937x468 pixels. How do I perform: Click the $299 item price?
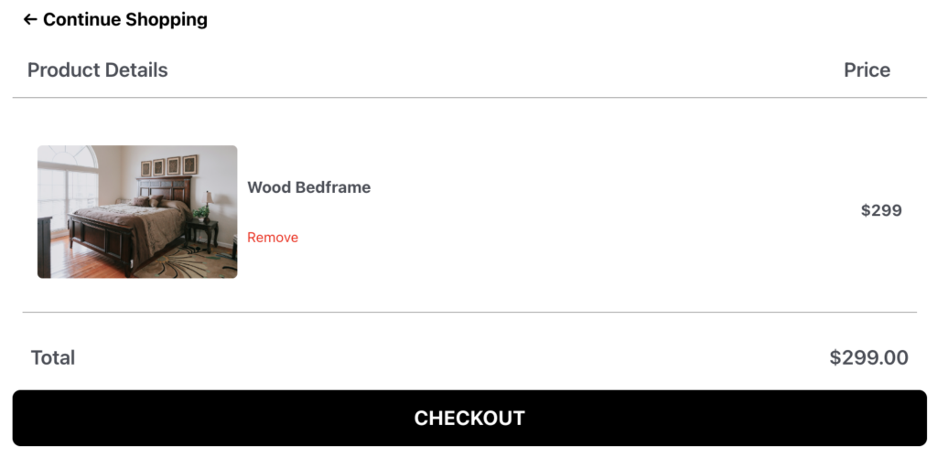click(x=881, y=210)
